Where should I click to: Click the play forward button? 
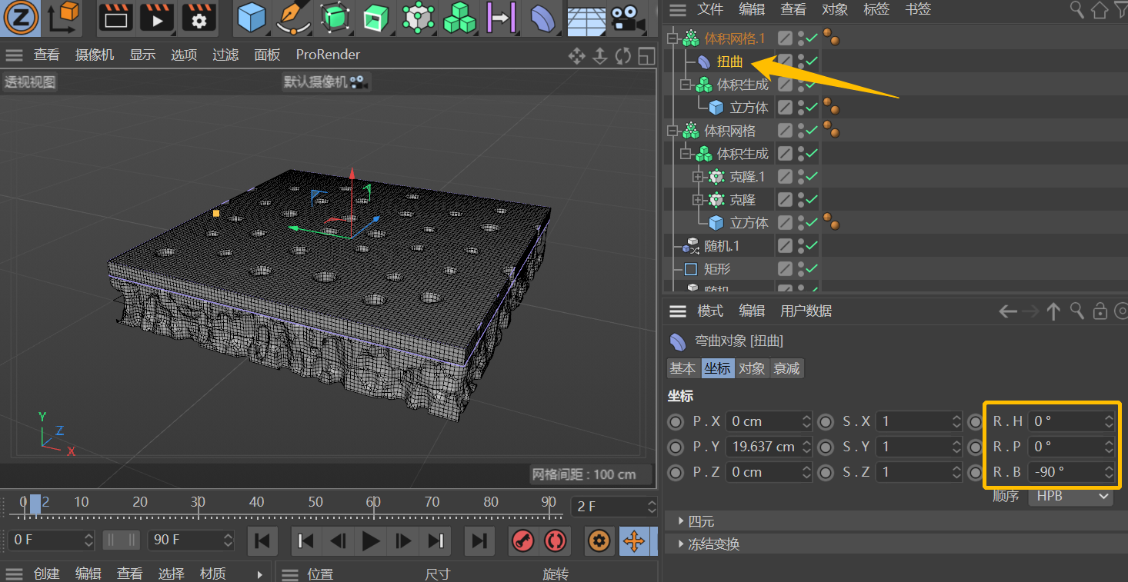coord(371,541)
